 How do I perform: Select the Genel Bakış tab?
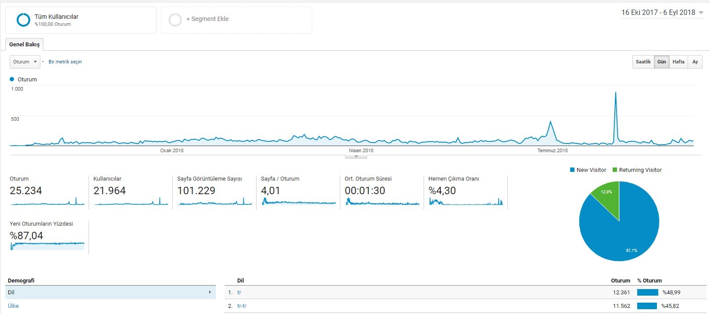pyautogui.click(x=25, y=44)
